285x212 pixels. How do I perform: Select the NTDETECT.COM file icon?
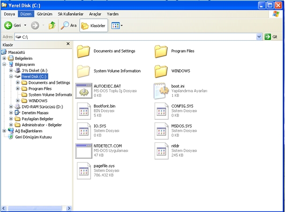point(84,151)
